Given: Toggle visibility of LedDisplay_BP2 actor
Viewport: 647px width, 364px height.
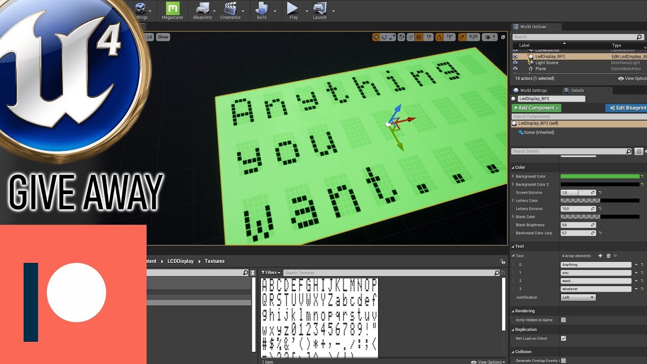Looking at the screenshot, I should click(x=515, y=57).
